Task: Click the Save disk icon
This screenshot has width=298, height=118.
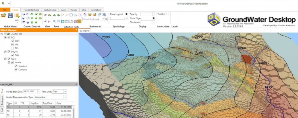Action: click(10, 15)
